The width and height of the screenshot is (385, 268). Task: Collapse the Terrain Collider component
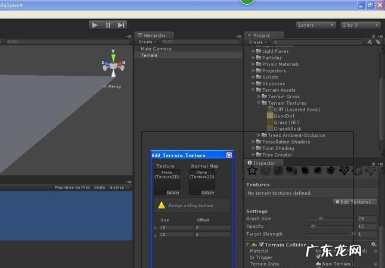coord(247,244)
